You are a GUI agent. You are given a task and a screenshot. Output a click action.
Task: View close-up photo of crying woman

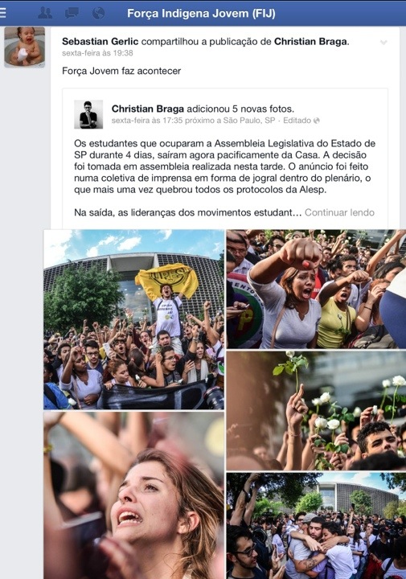pos(133,495)
